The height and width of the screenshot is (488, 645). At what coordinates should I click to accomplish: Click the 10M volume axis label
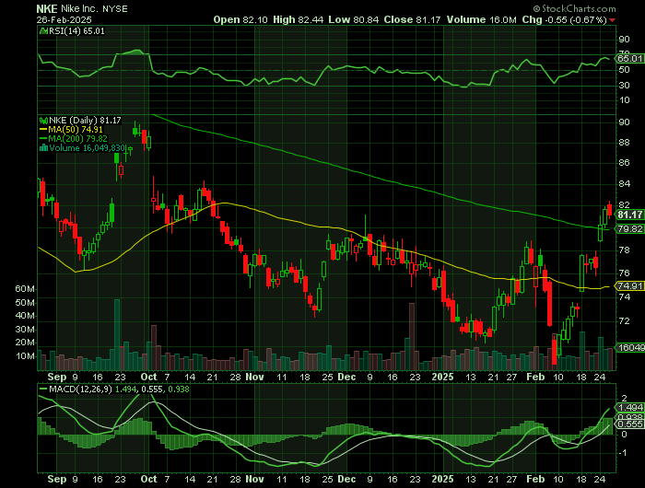pos(25,356)
